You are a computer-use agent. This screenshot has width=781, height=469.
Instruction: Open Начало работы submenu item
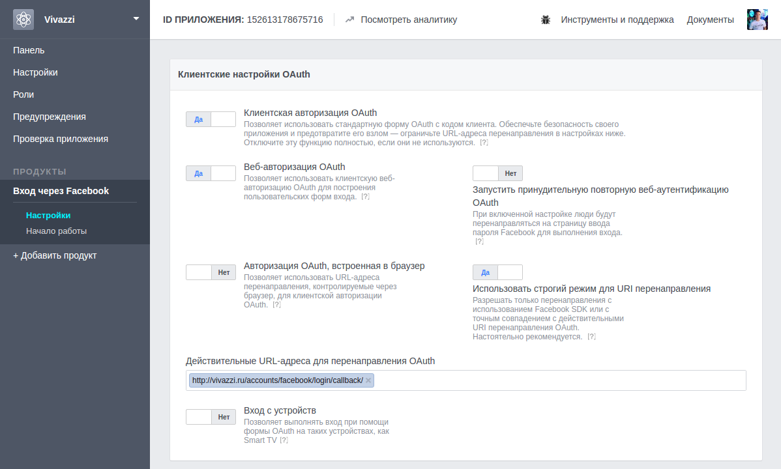pos(56,231)
